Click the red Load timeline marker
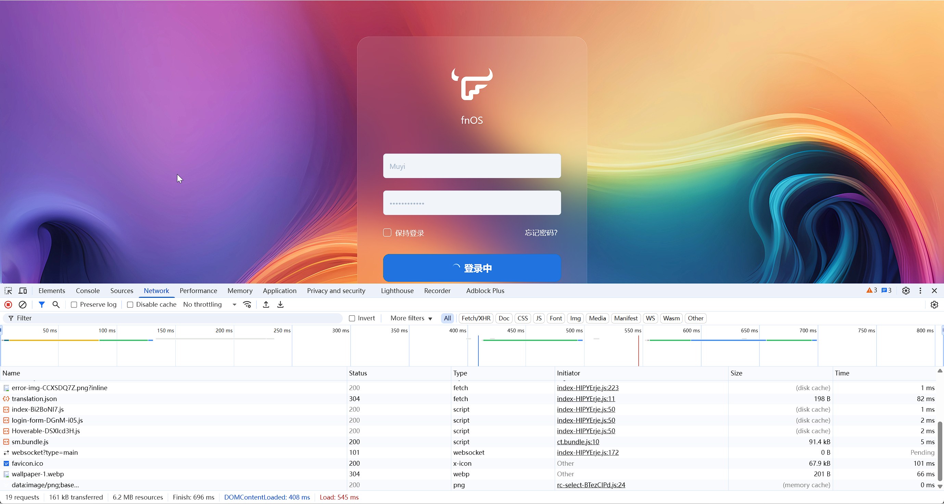The image size is (944, 504). coord(638,350)
